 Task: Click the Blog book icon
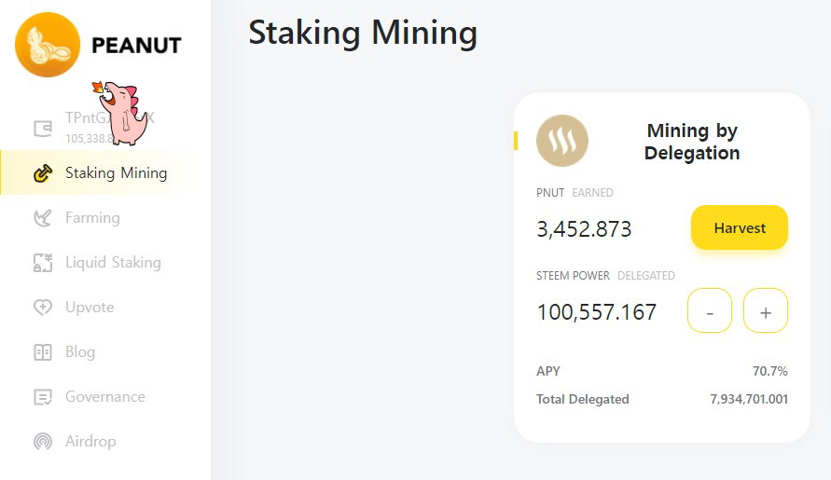tap(42, 352)
